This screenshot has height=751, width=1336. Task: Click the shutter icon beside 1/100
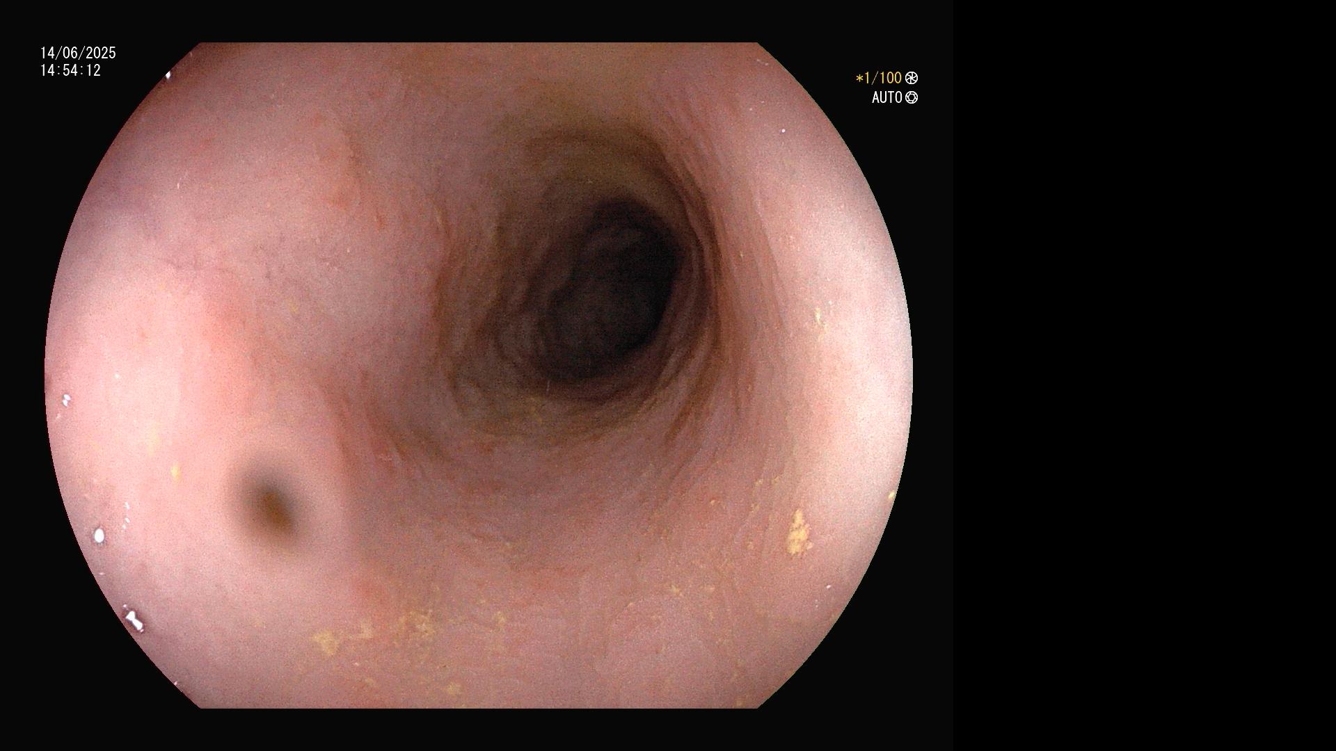[x=912, y=78]
